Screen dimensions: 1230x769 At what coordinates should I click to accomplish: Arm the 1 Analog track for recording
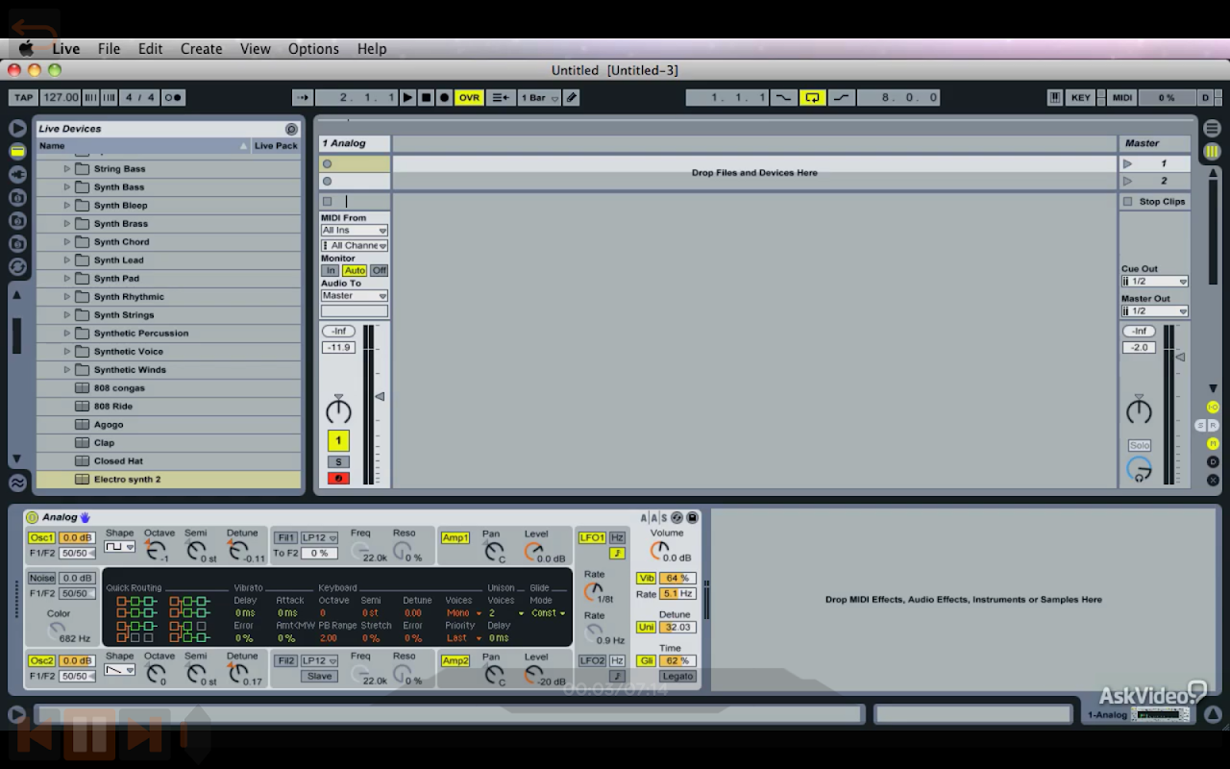coord(338,479)
